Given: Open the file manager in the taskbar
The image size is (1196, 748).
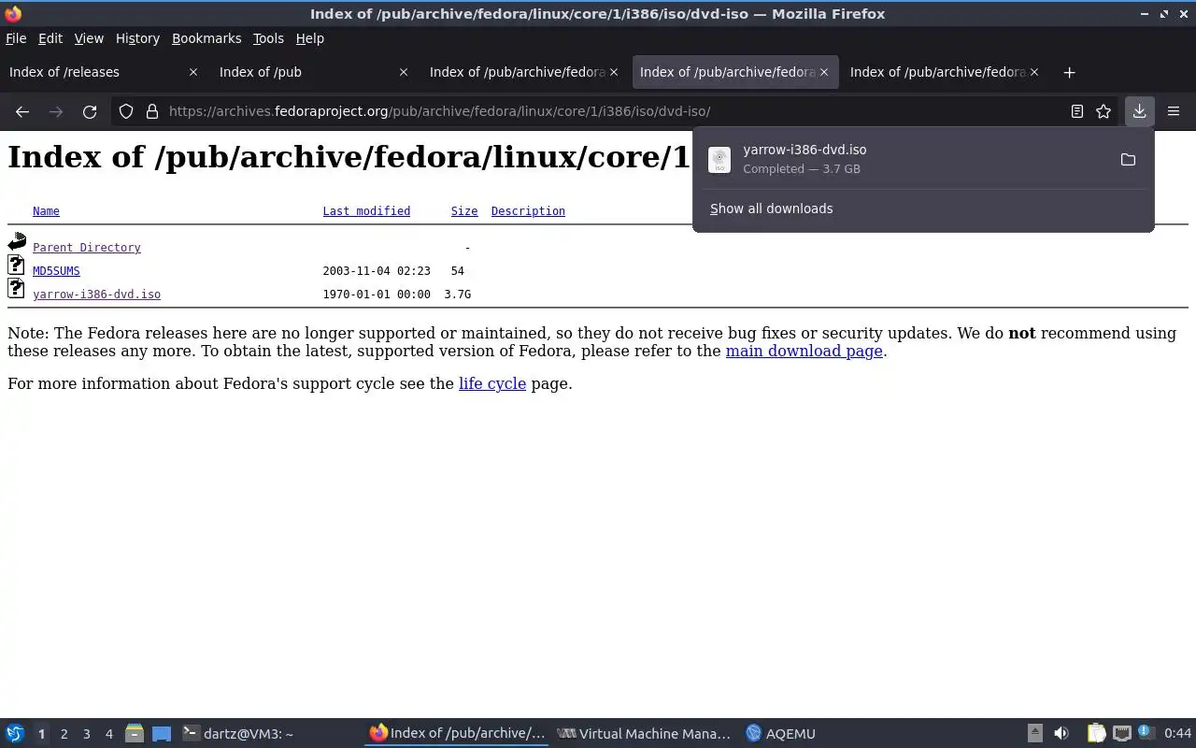Looking at the screenshot, I should coord(134,734).
